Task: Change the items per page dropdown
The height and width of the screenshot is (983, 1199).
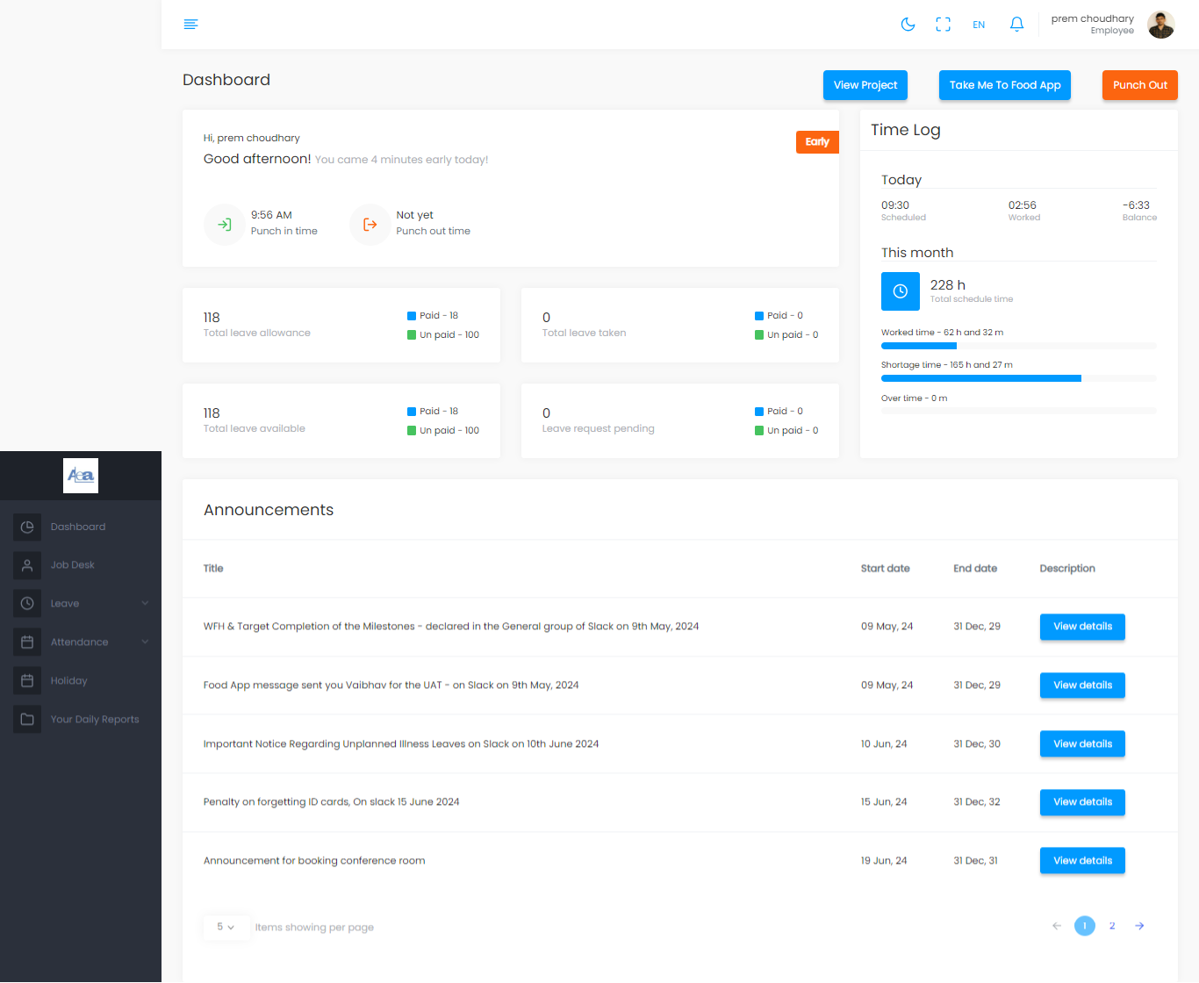Action: (x=226, y=927)
